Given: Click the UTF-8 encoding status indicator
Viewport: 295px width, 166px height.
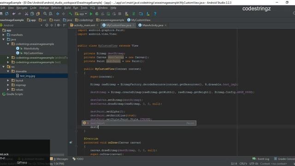Looking at the screenshot, I should [x=254, y=164].
